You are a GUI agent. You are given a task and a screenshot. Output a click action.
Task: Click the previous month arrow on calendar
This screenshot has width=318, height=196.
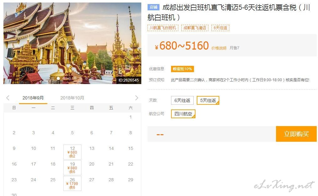(x=8, y=98)
